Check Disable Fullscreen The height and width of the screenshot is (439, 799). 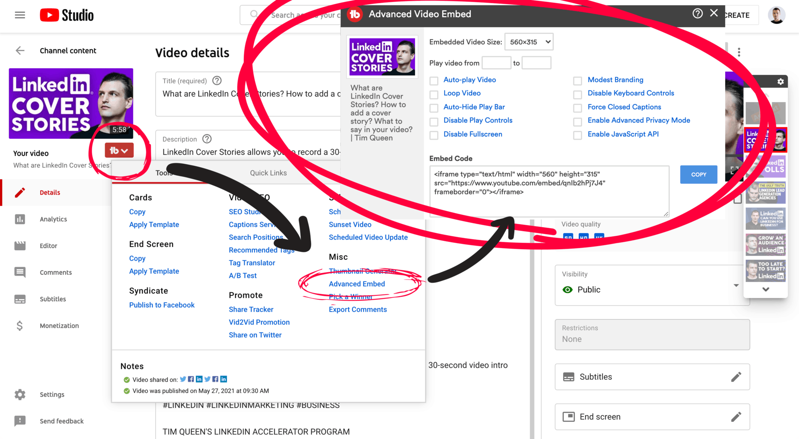point(434,135)
